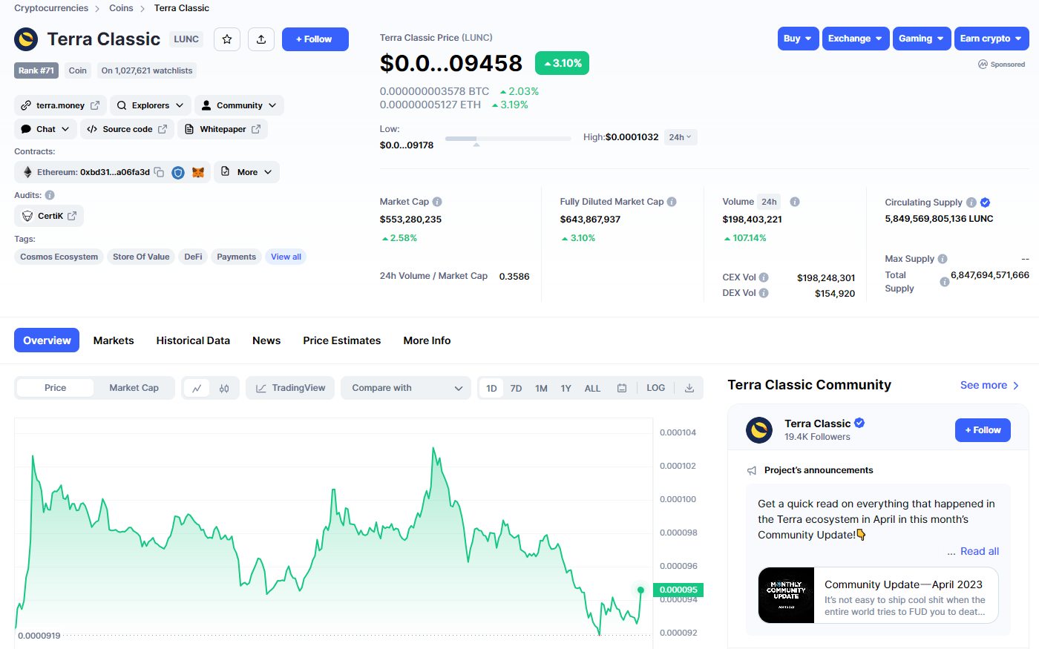Viewport: 1039px width, 649px height.
Task: Select the Market Cap chart toggle
Action: click(134, 388)
